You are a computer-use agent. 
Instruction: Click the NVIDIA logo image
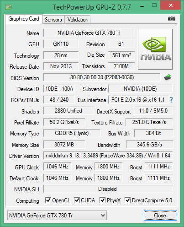[x=155, y=49]
